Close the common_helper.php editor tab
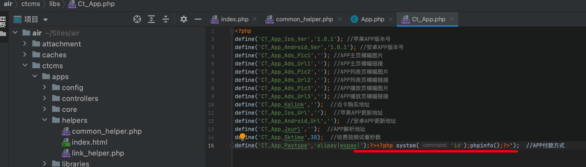Image resolution: width=586 pixels, height=167 pixels. click(340, 19)
